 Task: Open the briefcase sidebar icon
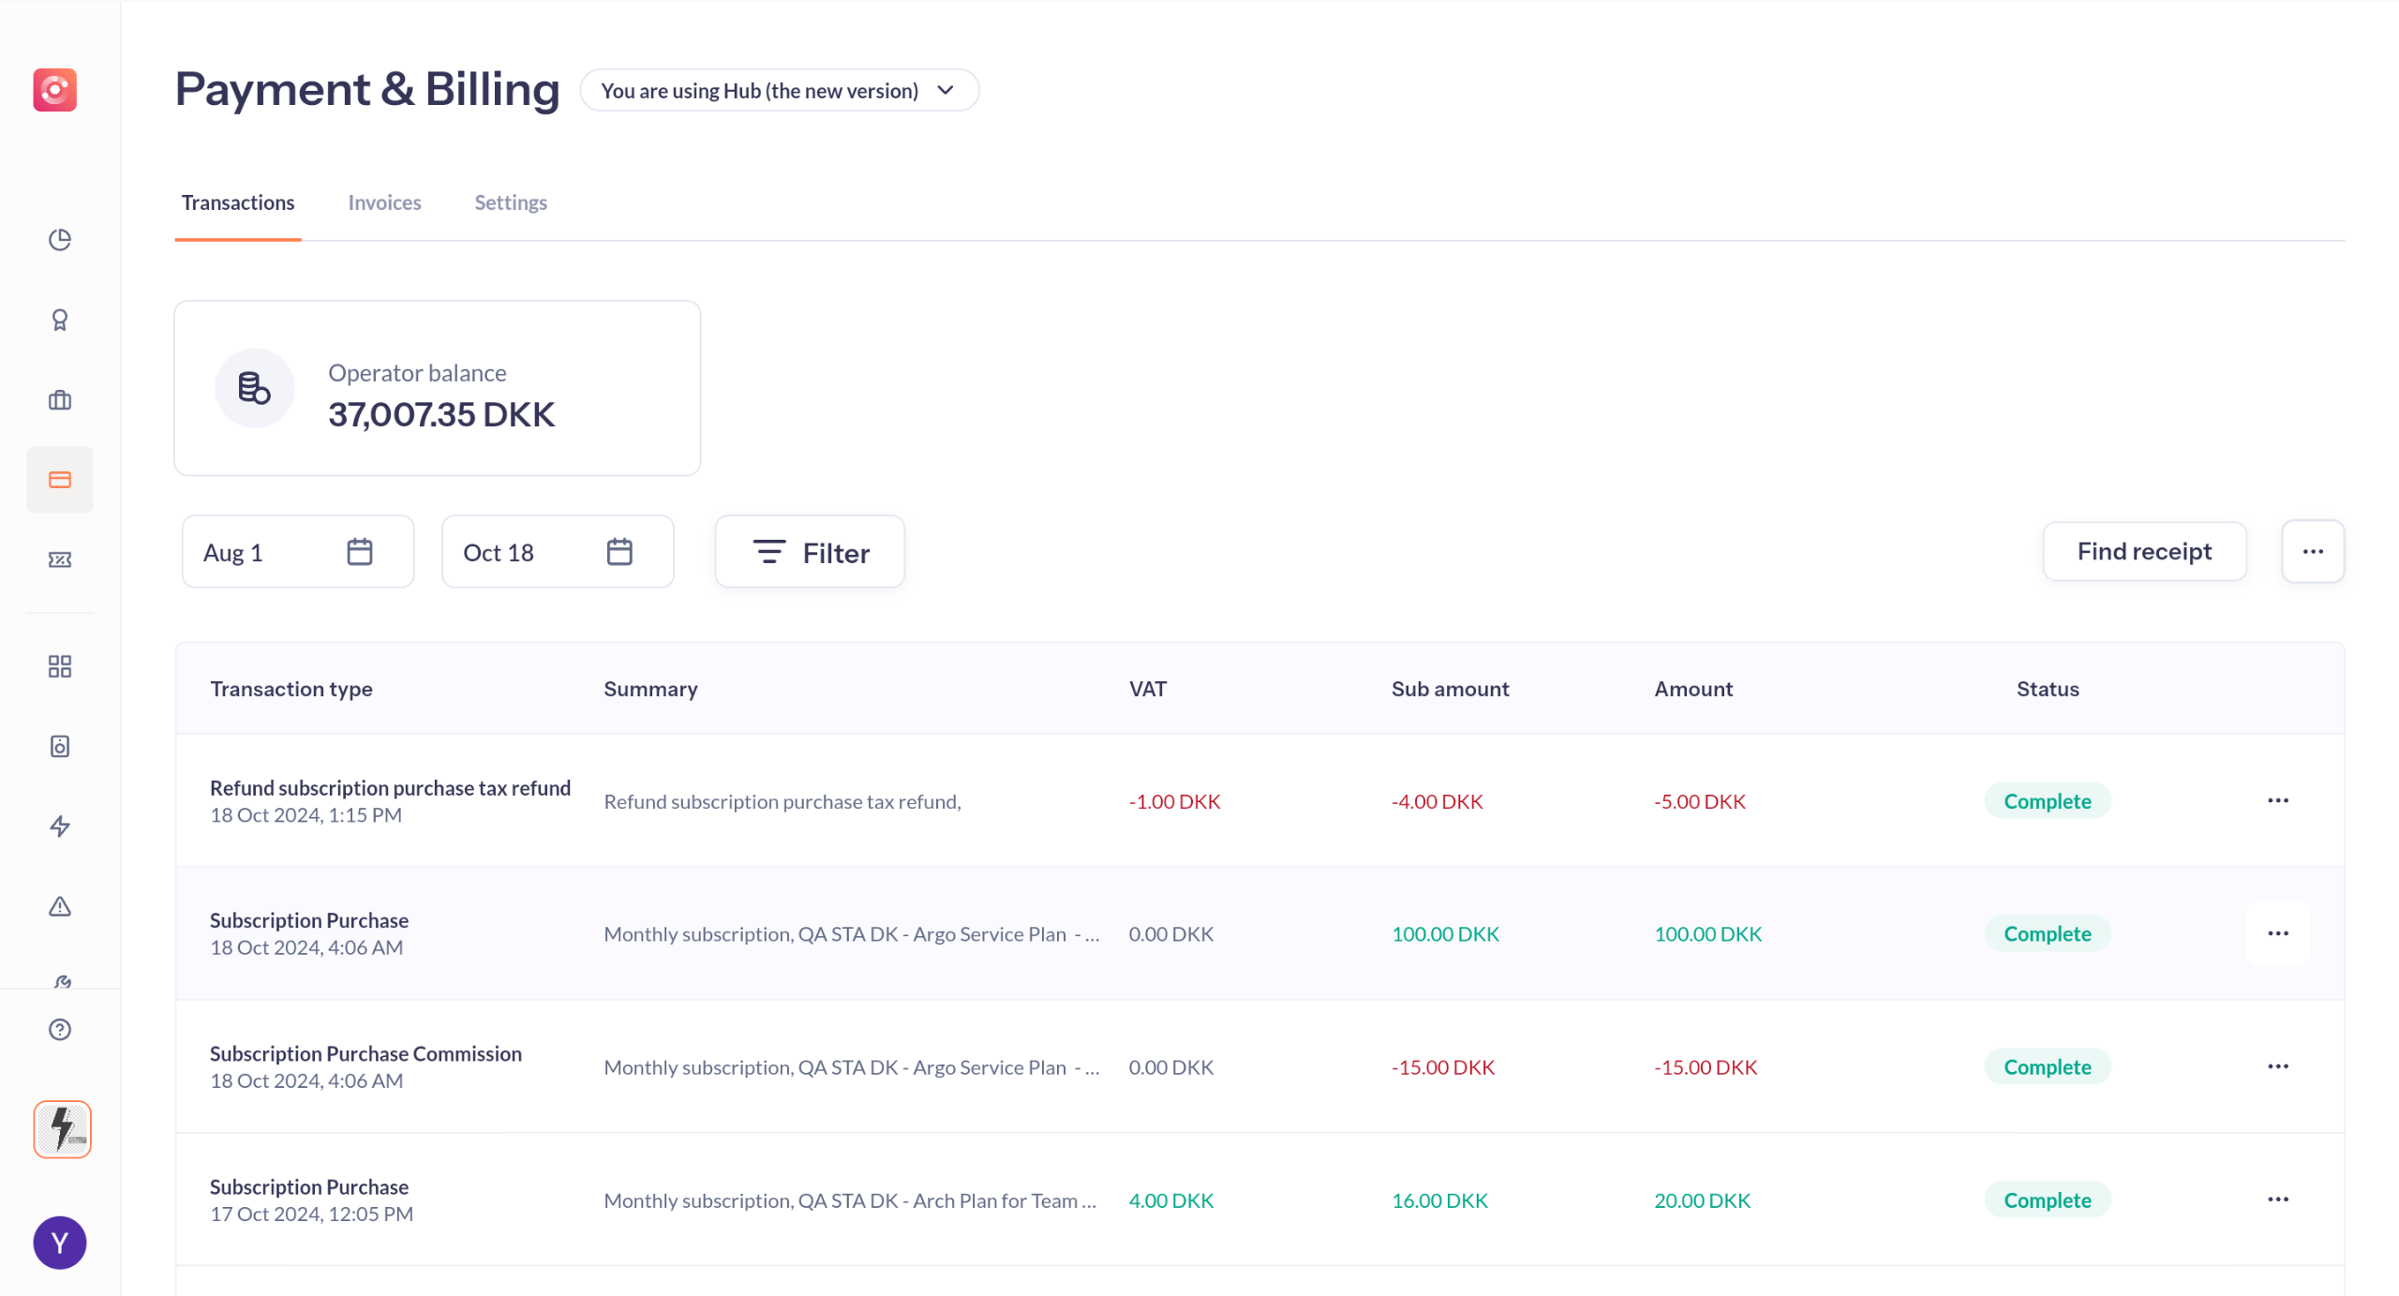(60, 400)
